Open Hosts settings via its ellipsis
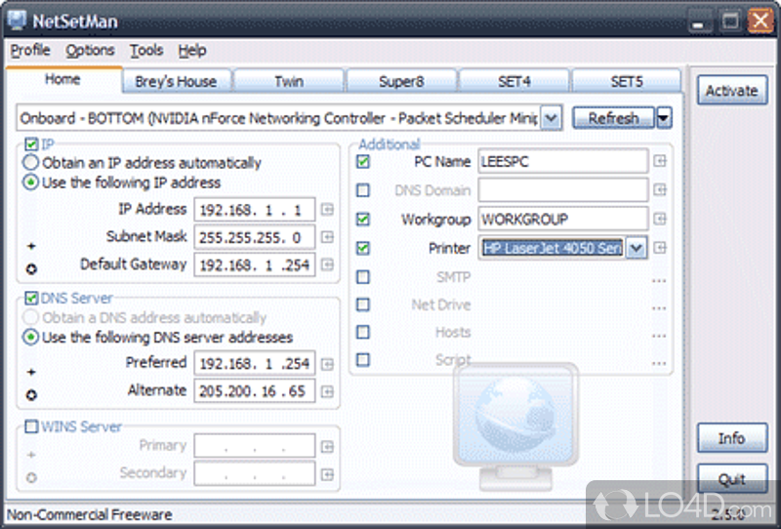The height and width of the screenshot is (529, 781). [x=659, y=336]
